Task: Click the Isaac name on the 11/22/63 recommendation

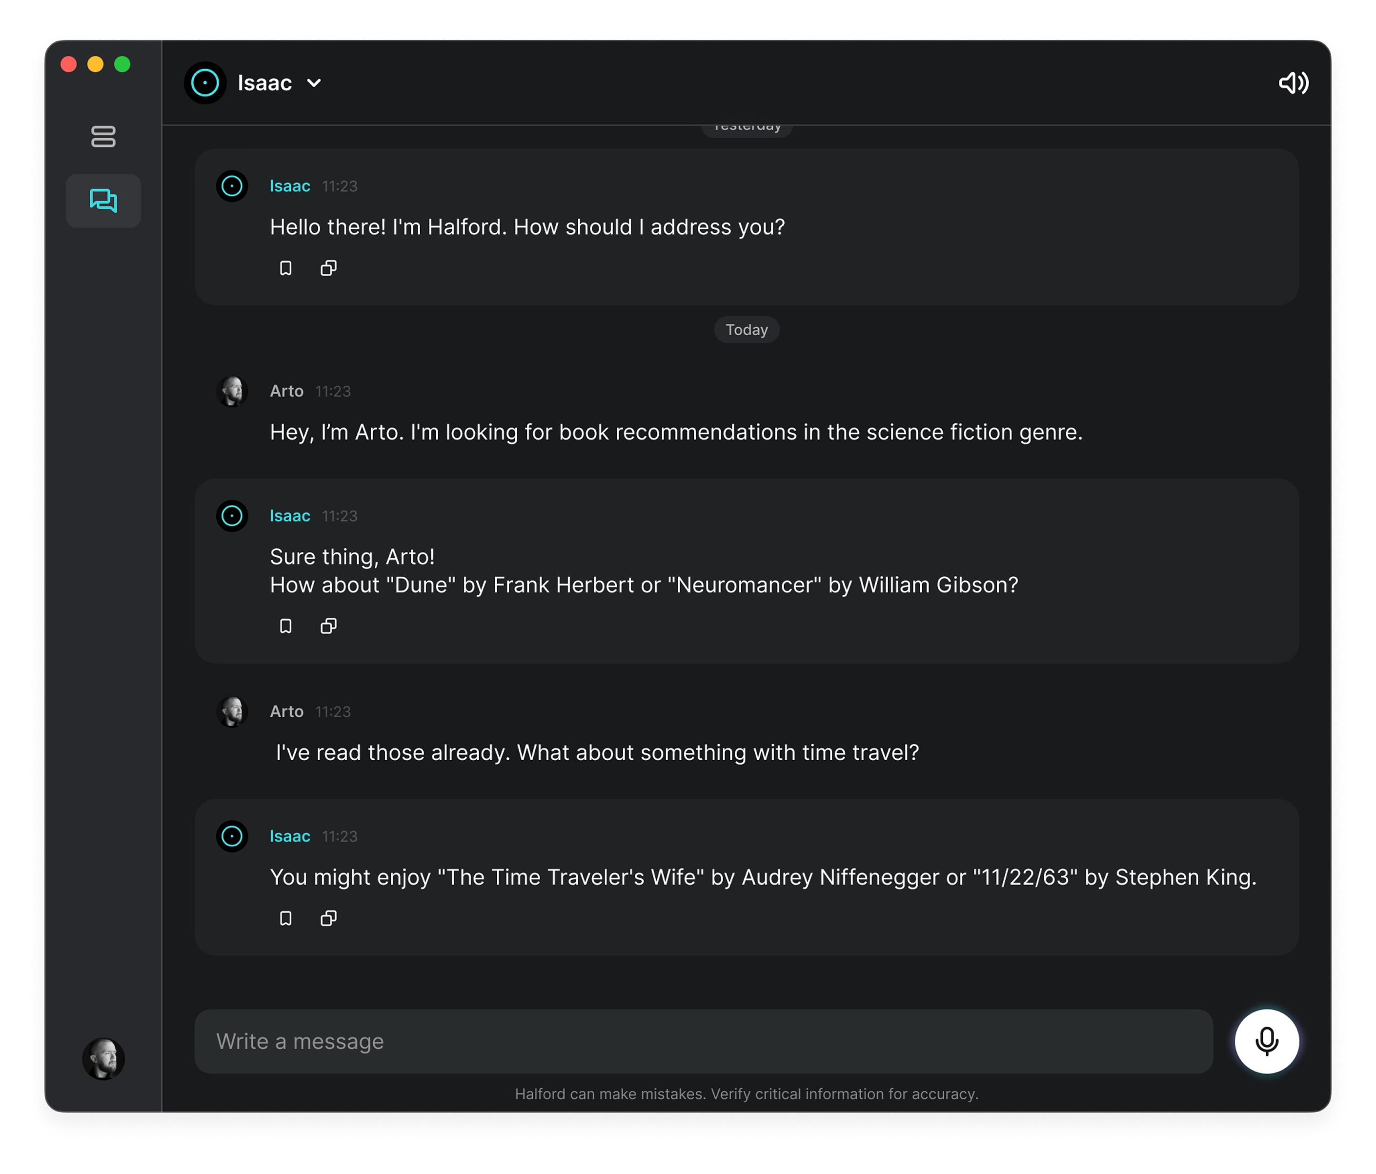Action: [x=289, y=836]
